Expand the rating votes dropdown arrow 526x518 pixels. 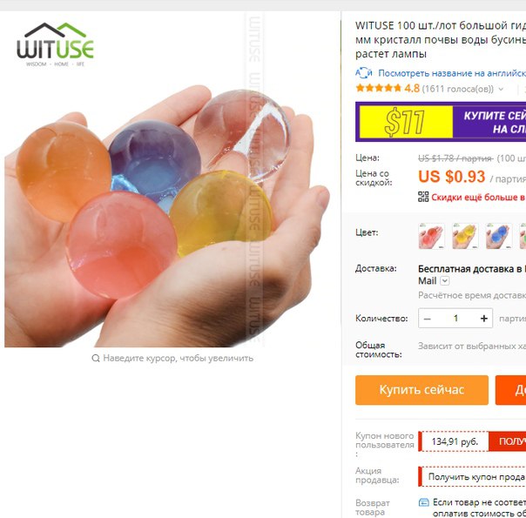point(501,89)
